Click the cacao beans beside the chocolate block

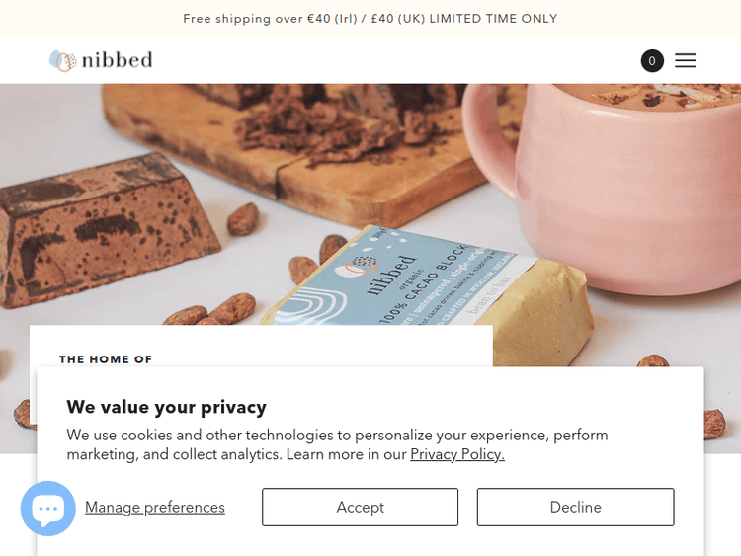pos(242,219)
